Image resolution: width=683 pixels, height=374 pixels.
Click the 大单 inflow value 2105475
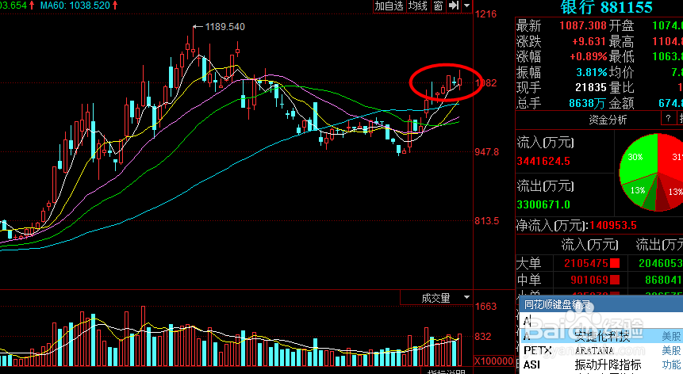[586, 264]
